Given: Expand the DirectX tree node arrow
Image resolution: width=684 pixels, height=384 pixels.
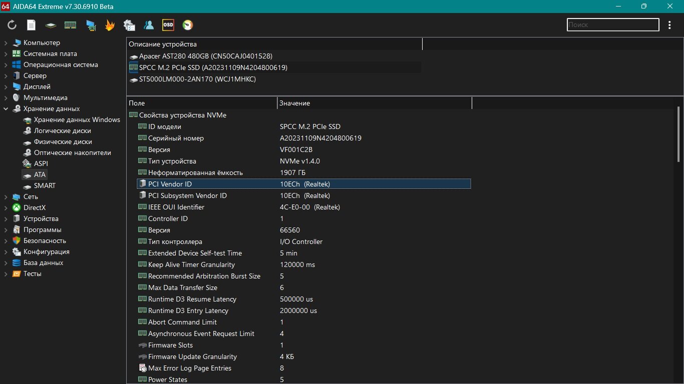Looking at the screenshot, I should point(6,208).
